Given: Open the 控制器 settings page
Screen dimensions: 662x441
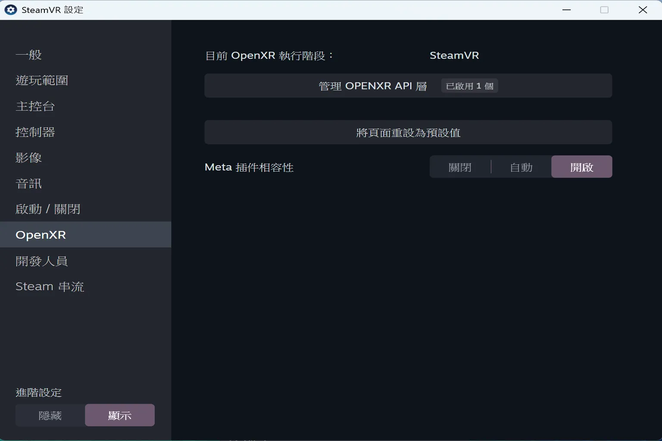Looking at the screenshot, I should [35, 132].
